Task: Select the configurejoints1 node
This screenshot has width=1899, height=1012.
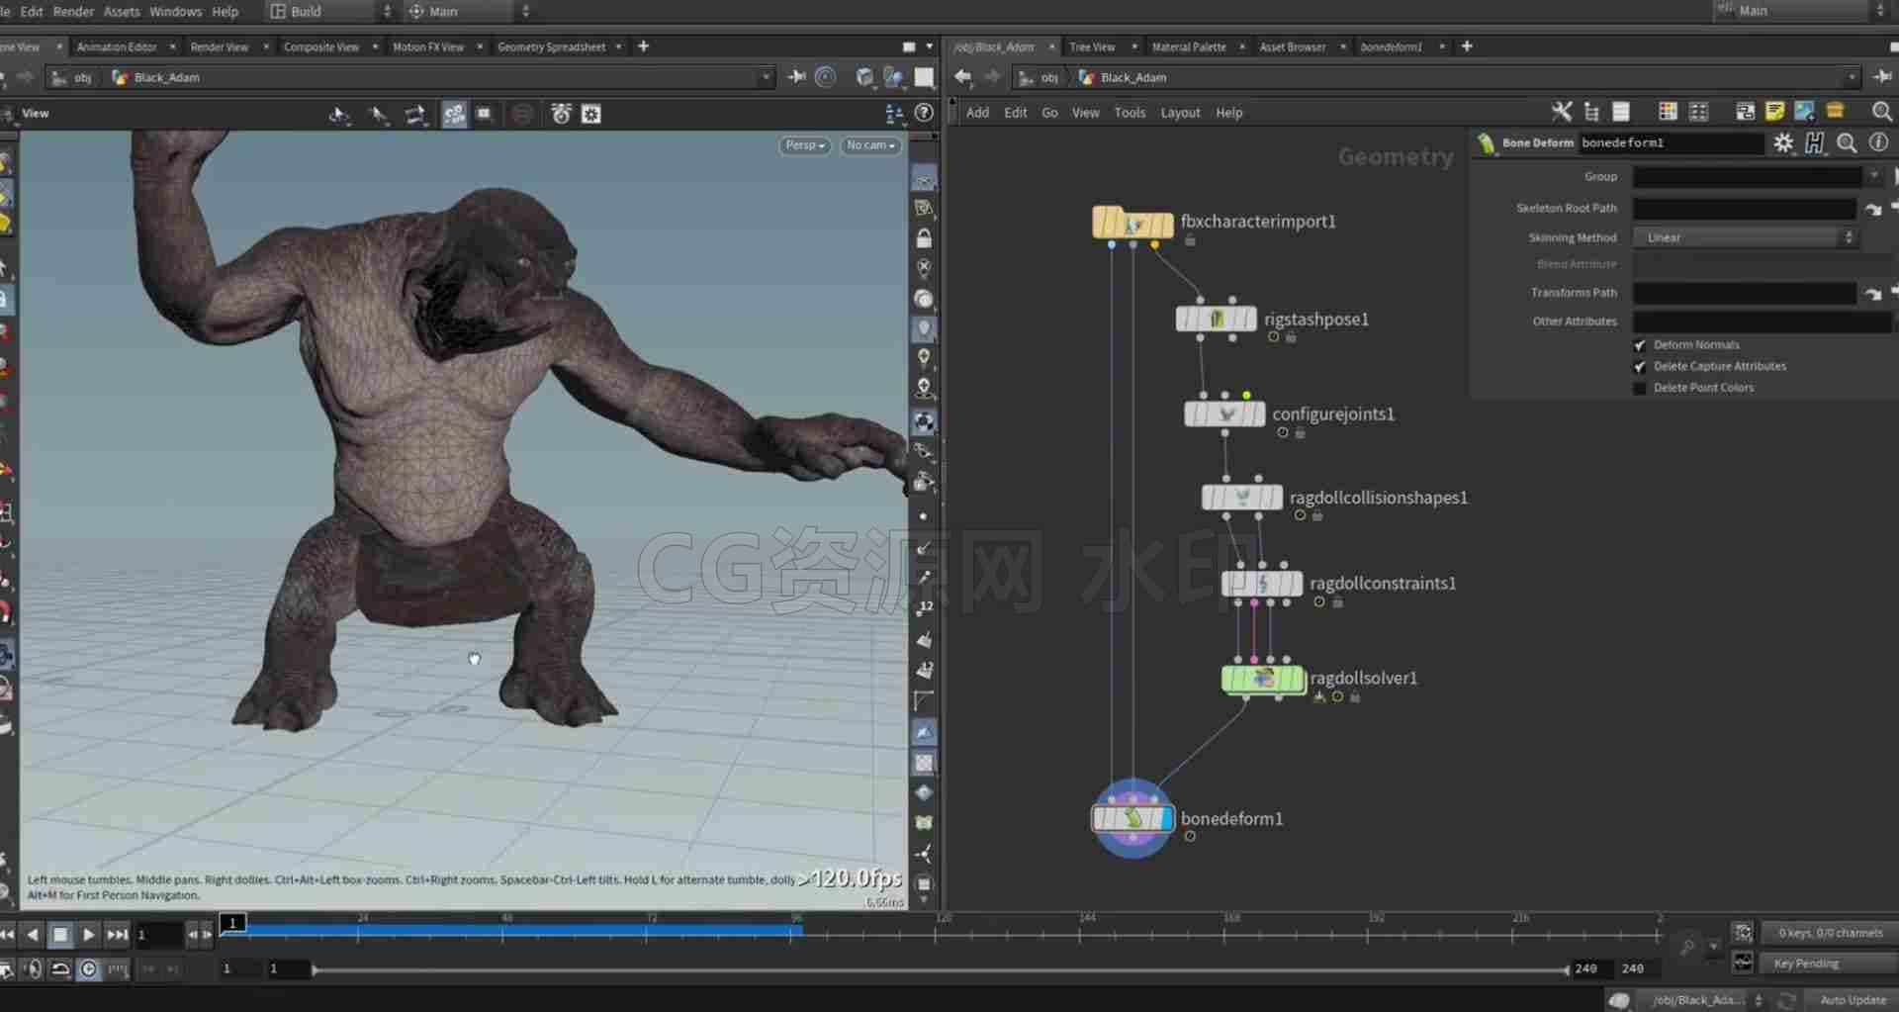Action: pos(1224,414)
